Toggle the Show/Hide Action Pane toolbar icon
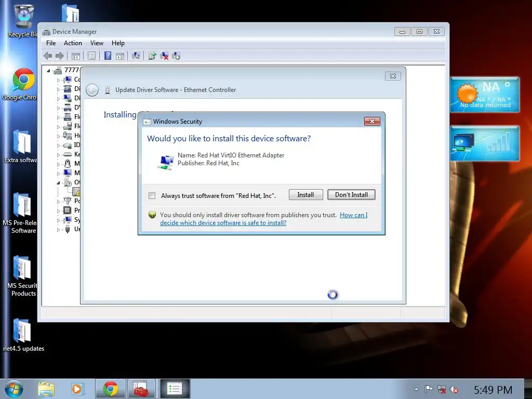 120,56
